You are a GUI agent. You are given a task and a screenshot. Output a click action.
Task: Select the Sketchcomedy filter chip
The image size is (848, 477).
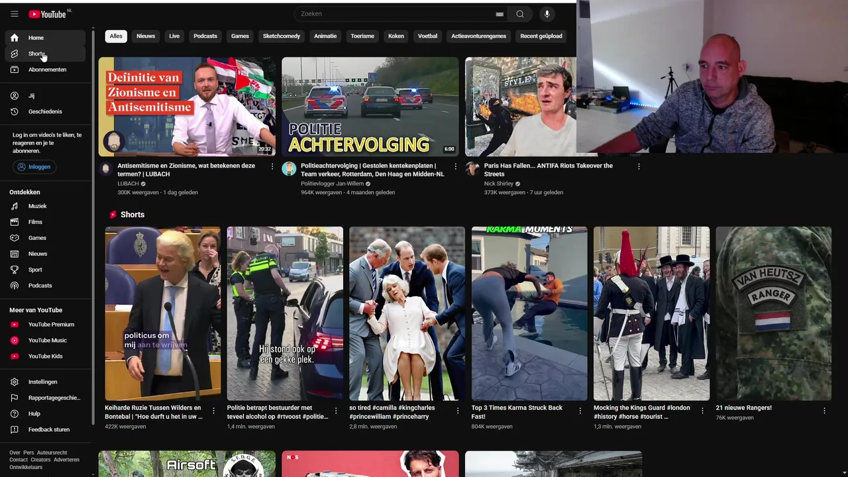coord(282,36)
